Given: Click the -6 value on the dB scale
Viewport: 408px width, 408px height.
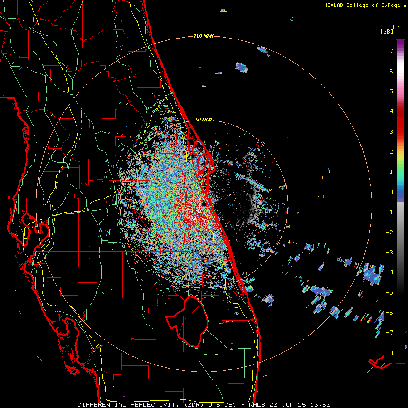Looking at the screenshot, I should coord(389,313).
